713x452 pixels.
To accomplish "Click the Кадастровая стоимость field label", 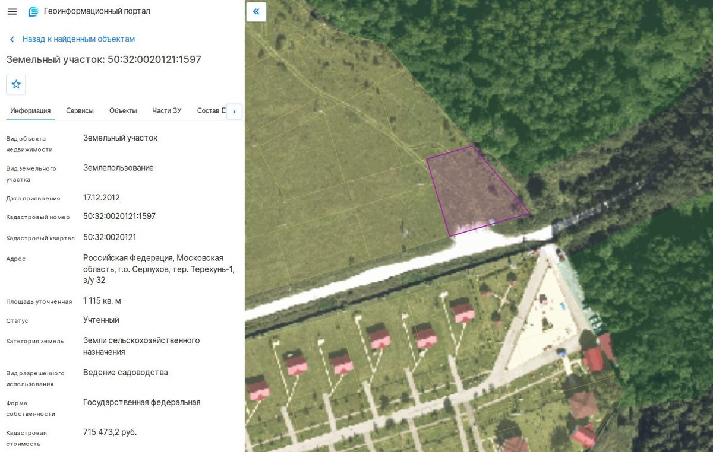I will pyautogui.click(x=26, y=438).
